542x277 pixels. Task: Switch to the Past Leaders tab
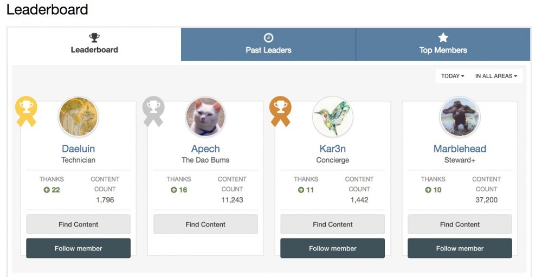[x=268, y=44]
